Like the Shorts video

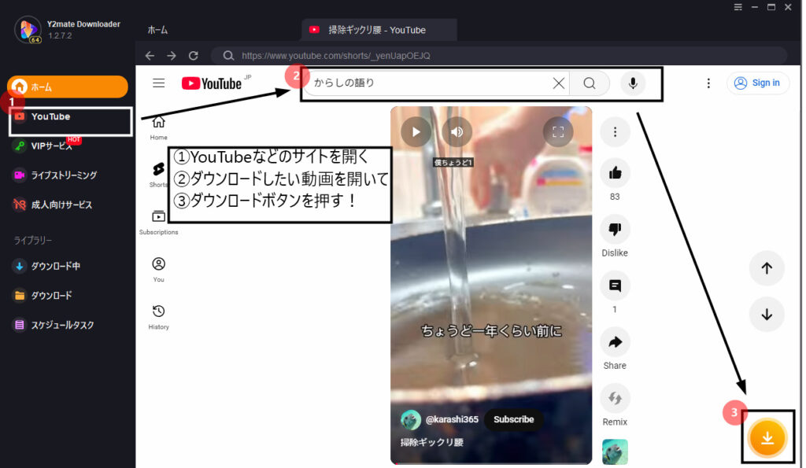tap(615, 173)
